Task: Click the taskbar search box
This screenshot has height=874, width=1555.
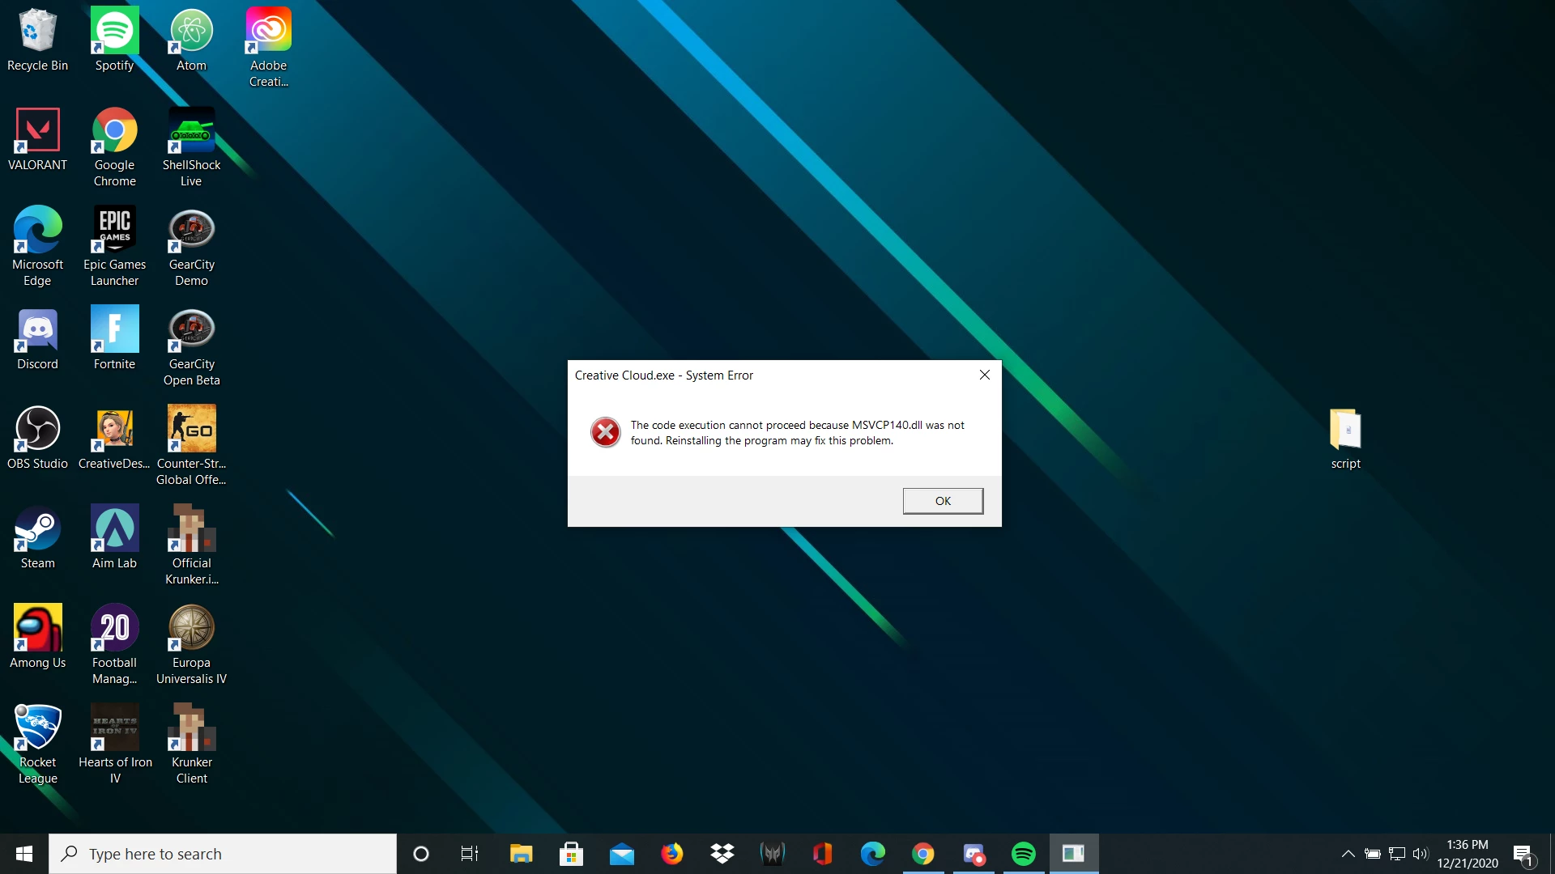Action: click(223, 854)
